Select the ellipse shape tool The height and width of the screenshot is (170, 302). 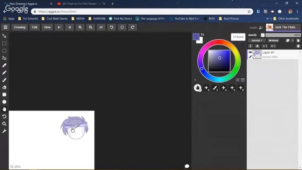(x=4, y=102)
